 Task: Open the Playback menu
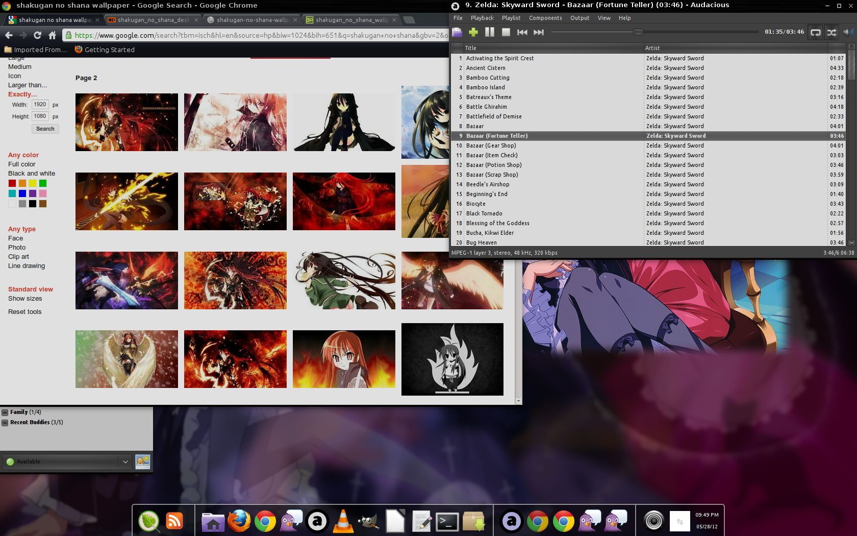pos(482,18)
